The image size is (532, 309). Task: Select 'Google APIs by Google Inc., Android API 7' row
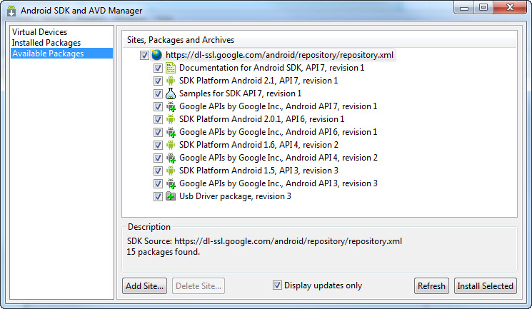278,106
